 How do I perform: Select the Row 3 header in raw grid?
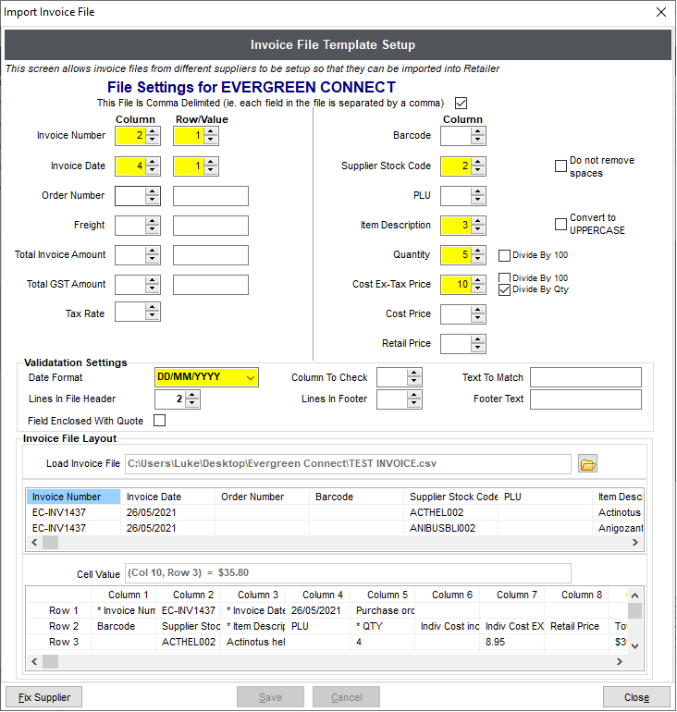click(59, 642)
